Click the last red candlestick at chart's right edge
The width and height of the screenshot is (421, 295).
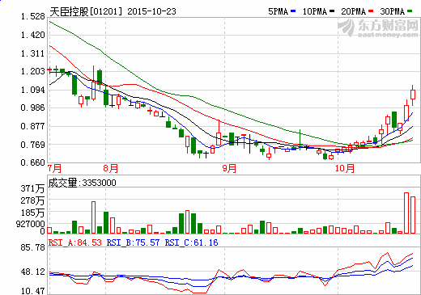point(413,95)
